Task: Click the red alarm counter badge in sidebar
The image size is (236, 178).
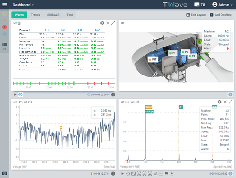Action: pos(5,27)
